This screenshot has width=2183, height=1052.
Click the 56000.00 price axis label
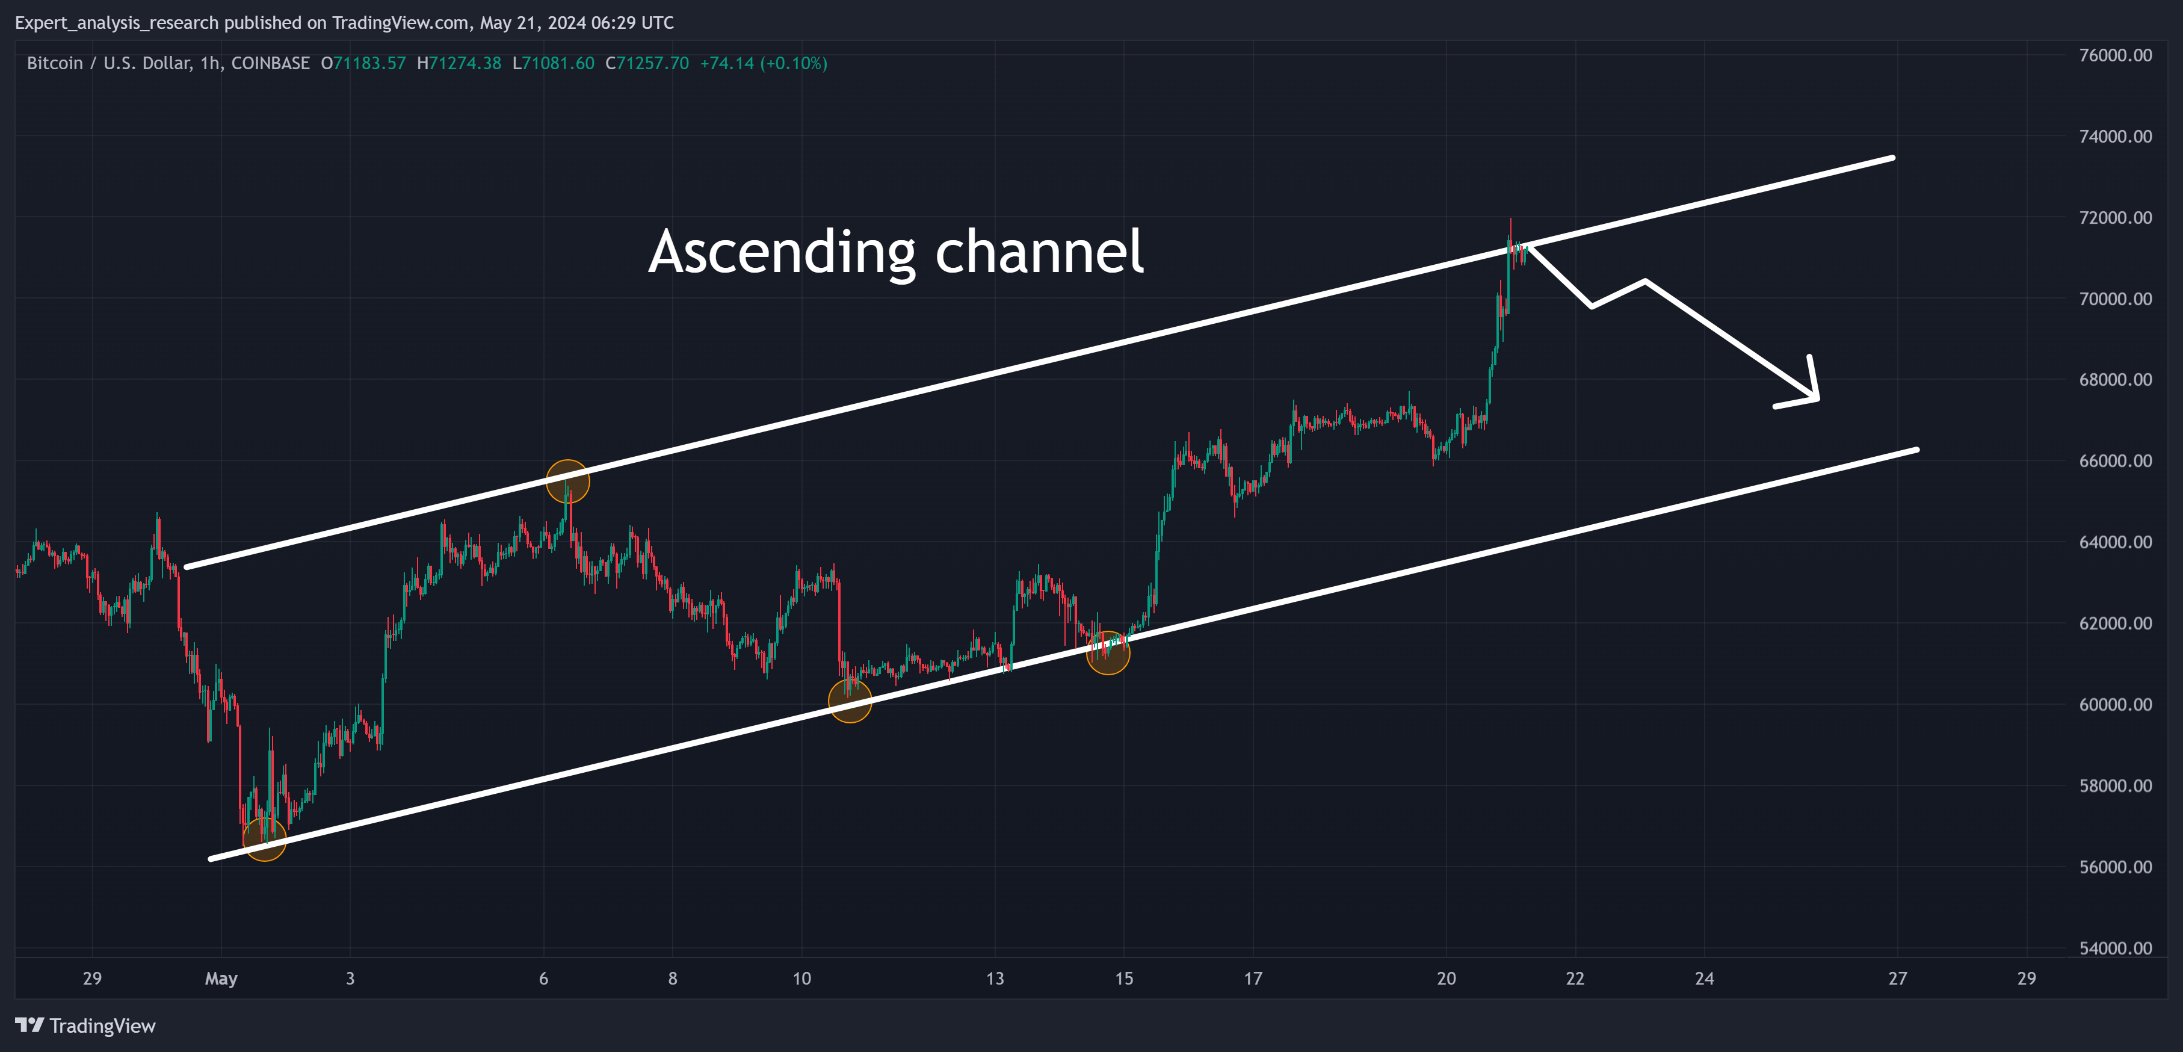pyautogui.click(x=2115, y=867)
